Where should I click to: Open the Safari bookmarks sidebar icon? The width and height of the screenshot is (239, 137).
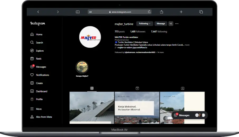point(78,12)
